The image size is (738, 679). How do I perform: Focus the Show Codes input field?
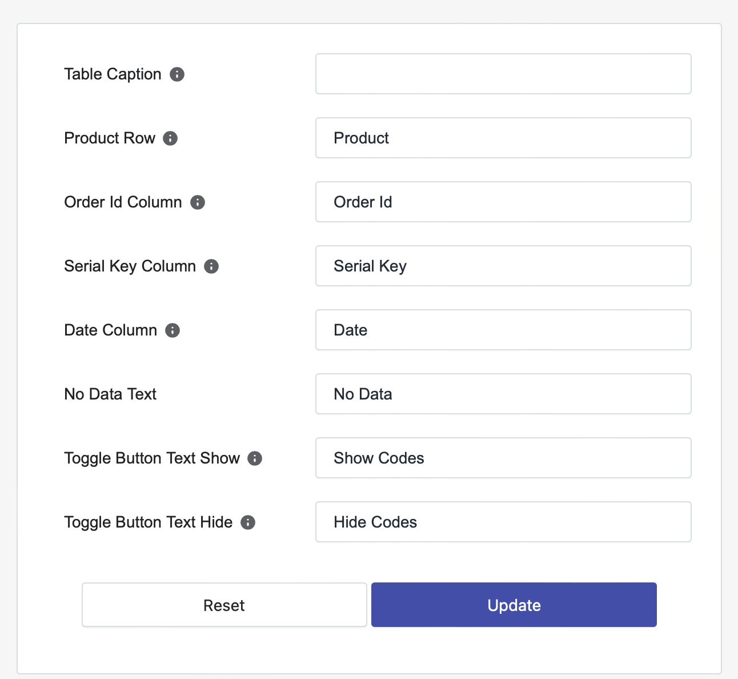click(x=503, y=458)
